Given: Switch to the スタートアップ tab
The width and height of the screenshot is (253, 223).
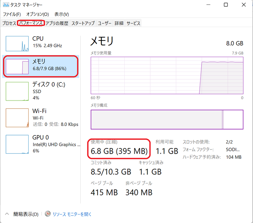Looking at the screenshot, I should point(83,23).
